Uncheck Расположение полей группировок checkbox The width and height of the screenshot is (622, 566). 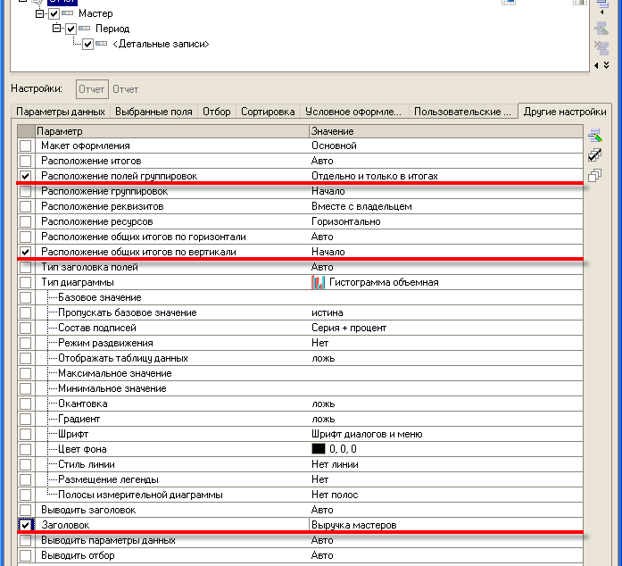pos(25,176)
